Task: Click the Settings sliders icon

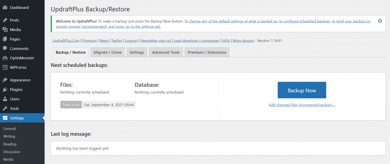Action: click(x=5, y=118)
